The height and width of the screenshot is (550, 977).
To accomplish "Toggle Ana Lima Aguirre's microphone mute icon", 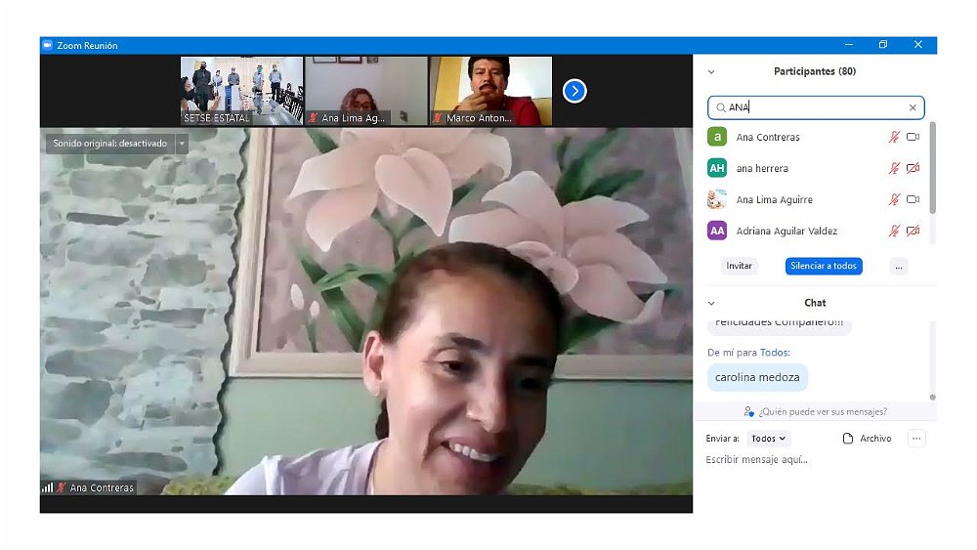I will (x=893, y=199).
